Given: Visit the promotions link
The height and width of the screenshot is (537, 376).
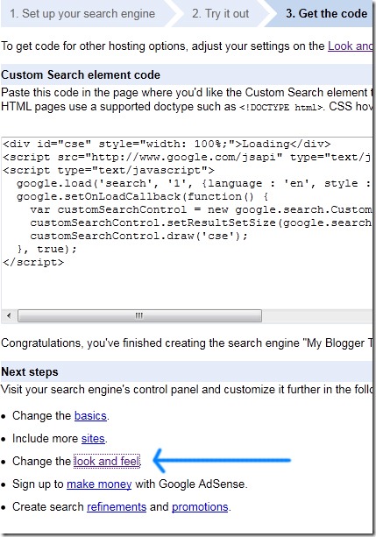Looking at the screenshot, I should click(200, 506).
